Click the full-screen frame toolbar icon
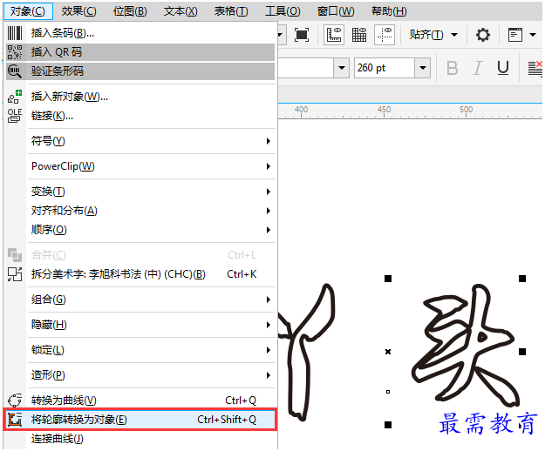Viewport: 545px width, 451px height. point(302,35)
